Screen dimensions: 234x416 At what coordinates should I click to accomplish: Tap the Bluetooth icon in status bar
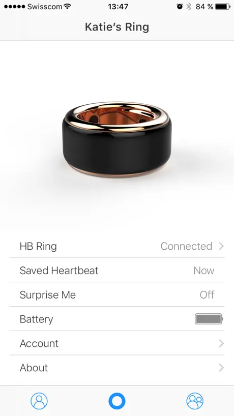coord(189,7)
